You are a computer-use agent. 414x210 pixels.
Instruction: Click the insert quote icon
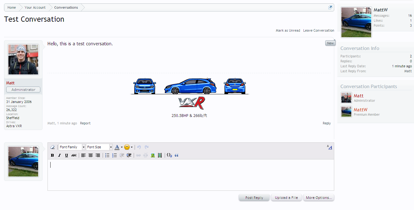coord(177,155)
